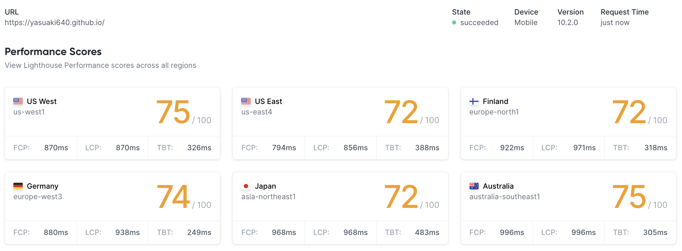Click the FCP 880ms value for Germany

[56, 232]
